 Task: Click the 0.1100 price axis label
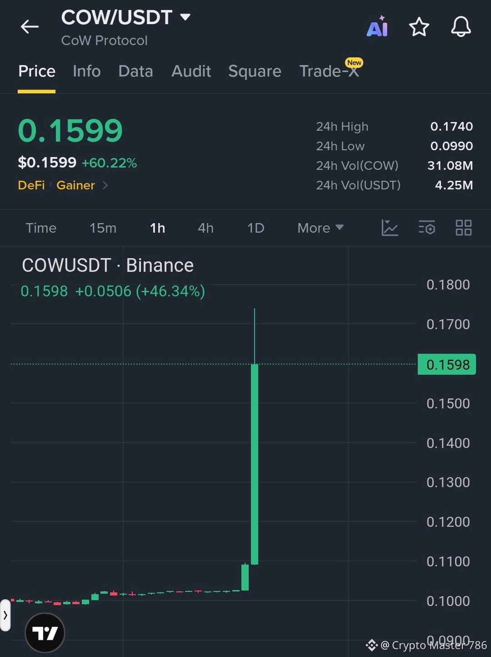[x=448, y=561]
